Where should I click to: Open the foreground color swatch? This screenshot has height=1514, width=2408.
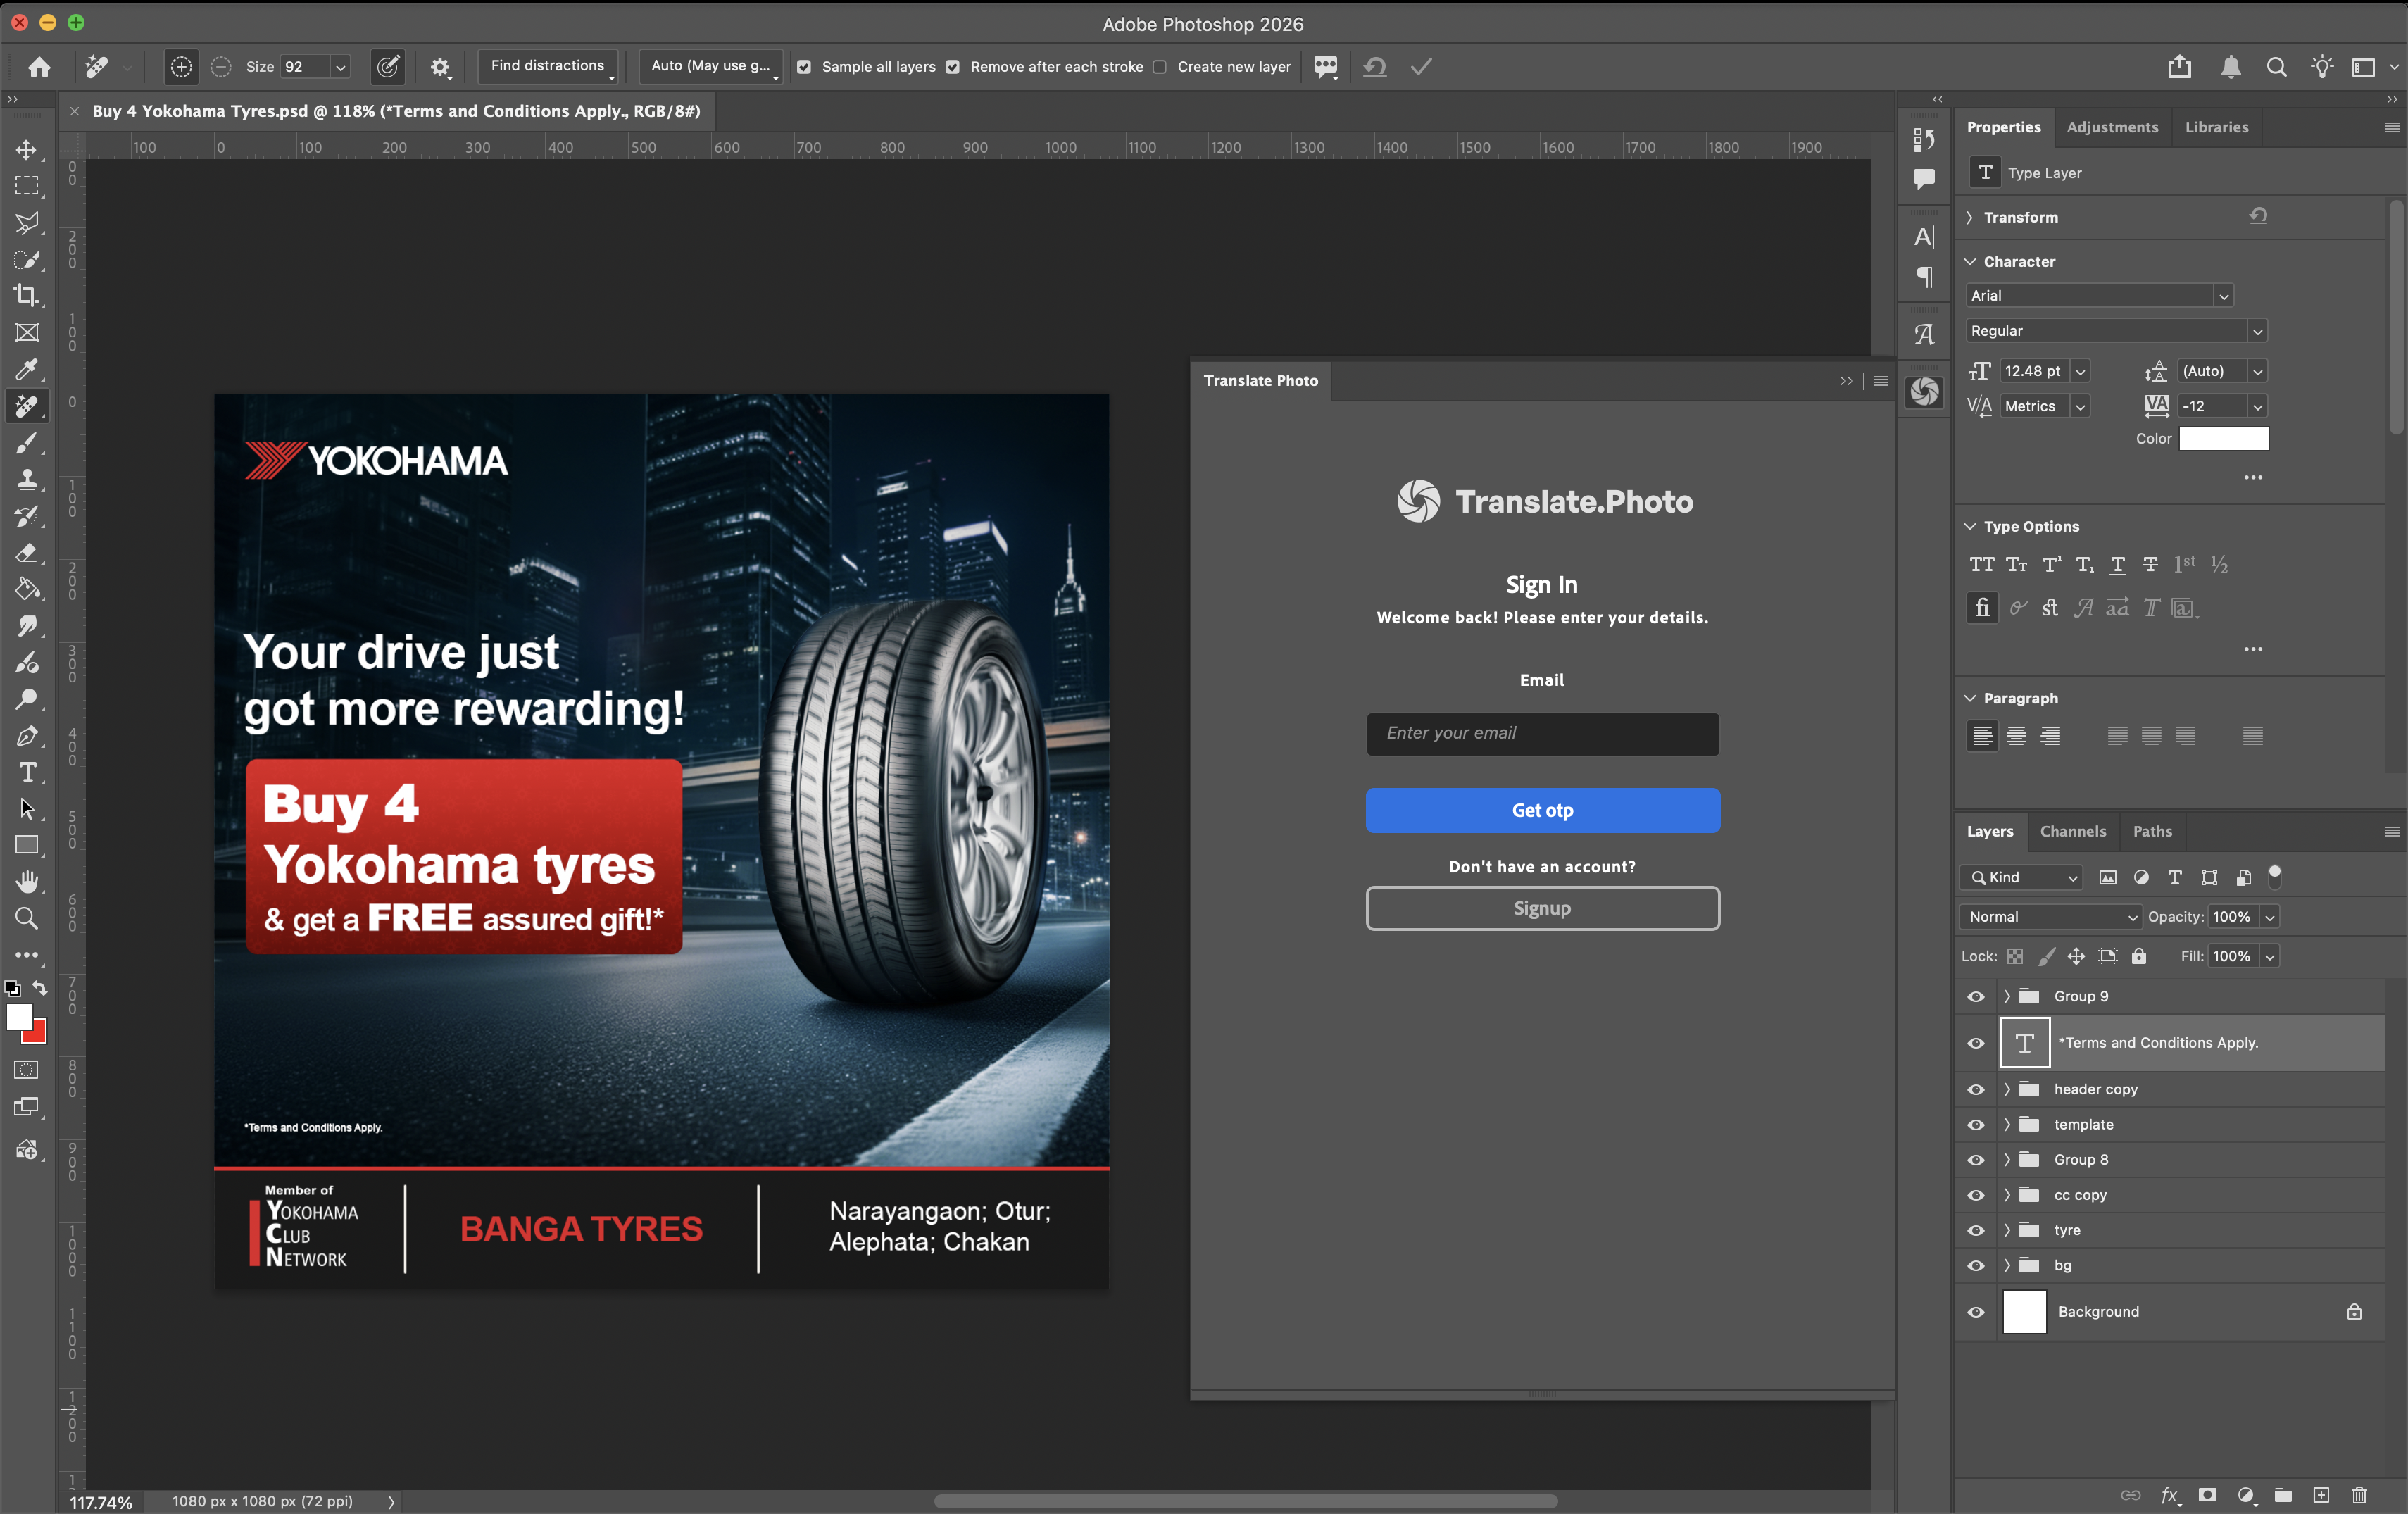[x=18, y=1017]
